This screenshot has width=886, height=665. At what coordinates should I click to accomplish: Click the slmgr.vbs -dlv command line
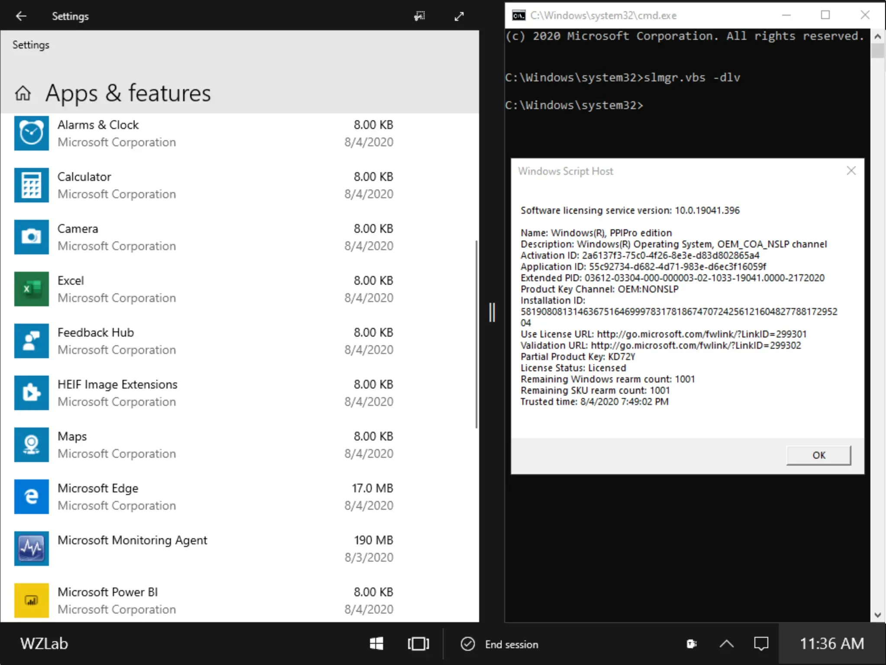tap(622, 78)
